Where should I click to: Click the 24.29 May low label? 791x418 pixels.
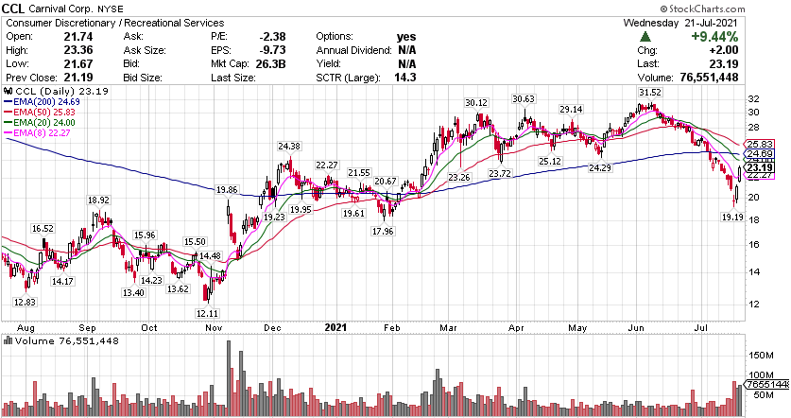(x=600, y=168)
